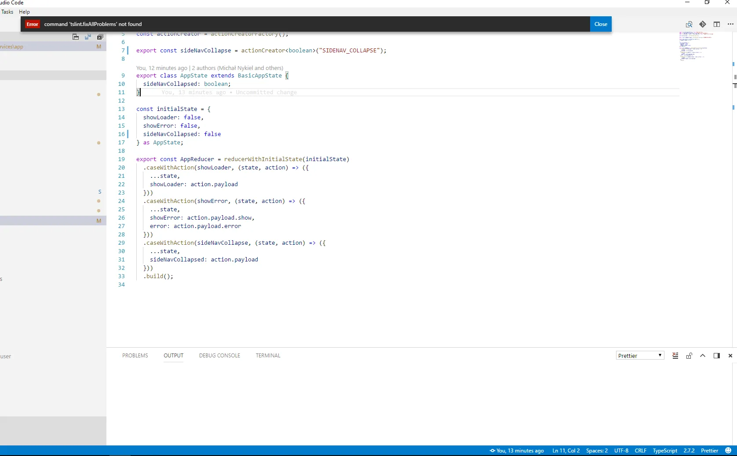Click 'BasicAppState' on line 9
Screen dimensions: 737x456
pyautogui.click(x=260, y=76)
